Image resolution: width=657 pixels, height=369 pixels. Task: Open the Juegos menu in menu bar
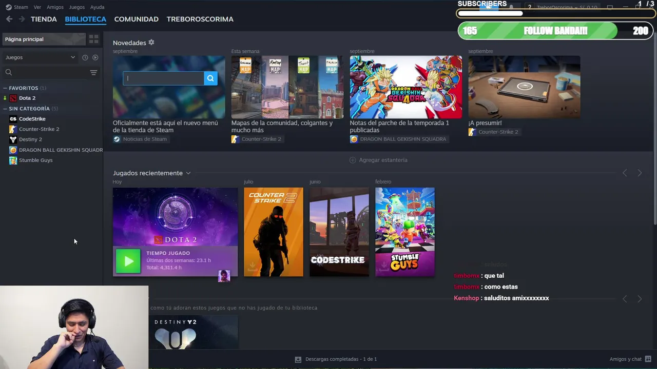pyautogui.click(x=77, y=7)
